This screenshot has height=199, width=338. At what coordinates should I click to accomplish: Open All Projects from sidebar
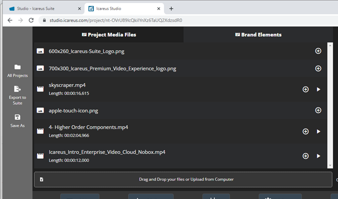pyautogui.click(x=17, y=71)
